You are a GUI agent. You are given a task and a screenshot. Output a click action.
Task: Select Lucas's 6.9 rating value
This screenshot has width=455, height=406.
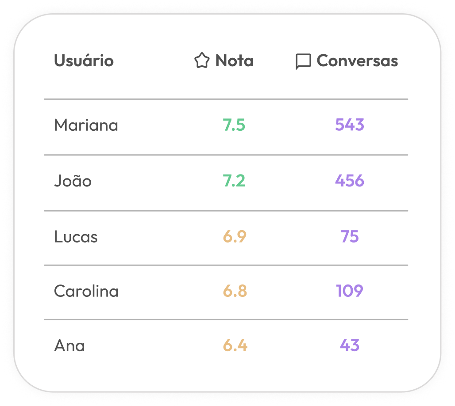tap(235, 237)
